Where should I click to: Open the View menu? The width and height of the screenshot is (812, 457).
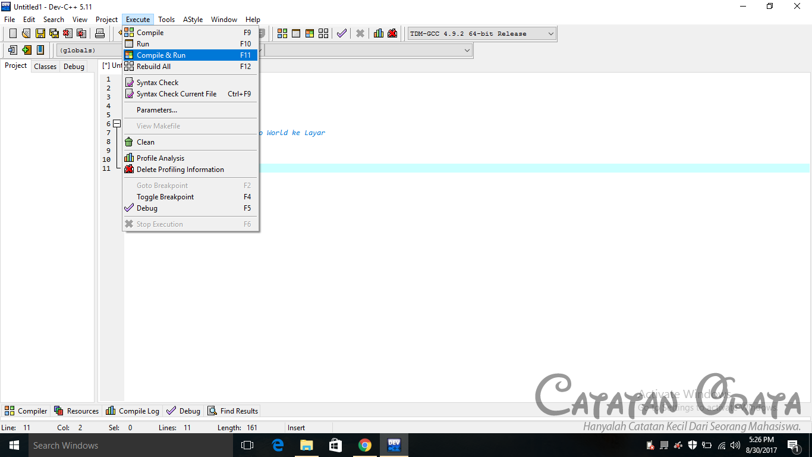(80, 20)
